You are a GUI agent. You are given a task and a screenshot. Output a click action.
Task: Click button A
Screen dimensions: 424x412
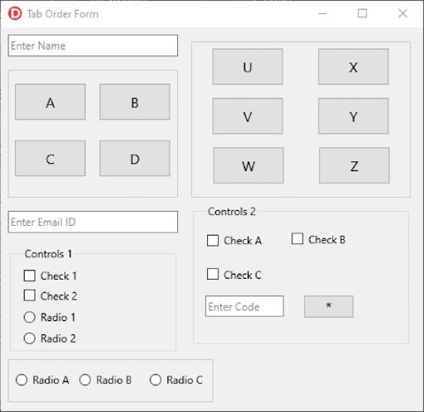click(x=51, y=102)
